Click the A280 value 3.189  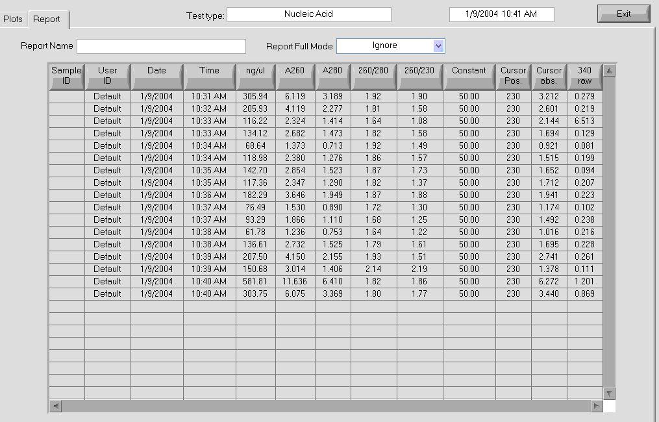point(332,96)
